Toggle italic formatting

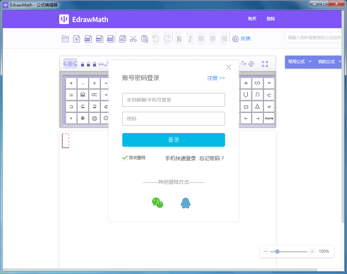coord(190,39)
